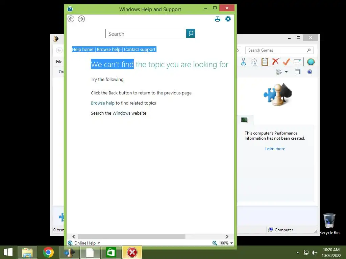This screenshot has width=346, height=259.
Task: Open the Recycle Bin desktop icon
Action: pyautogui.click(x=329, y=224)
